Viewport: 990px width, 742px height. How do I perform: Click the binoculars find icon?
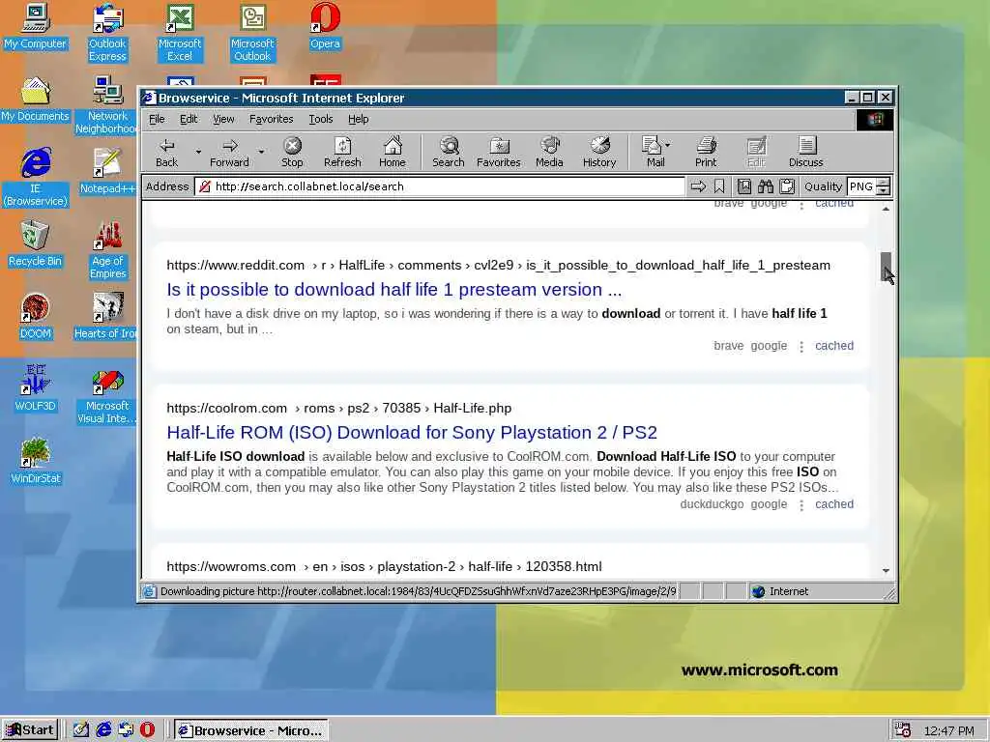766,186
